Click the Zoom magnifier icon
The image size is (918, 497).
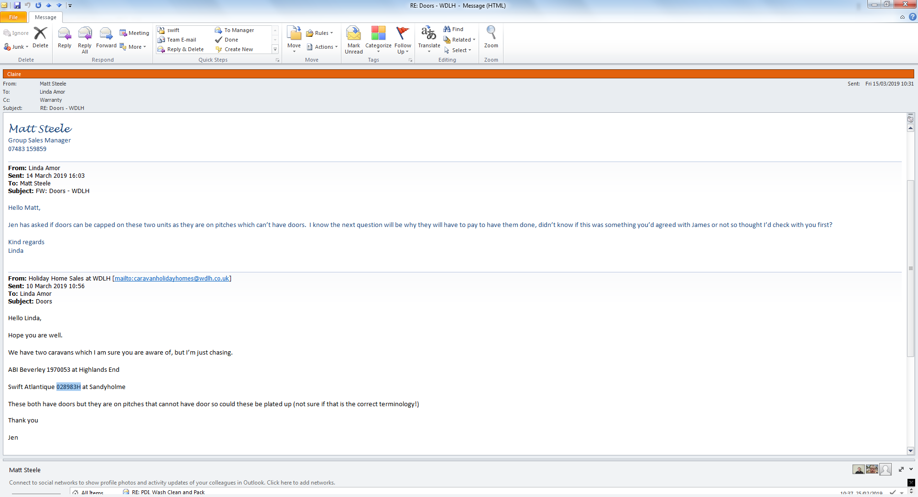(x=491, y=37)
